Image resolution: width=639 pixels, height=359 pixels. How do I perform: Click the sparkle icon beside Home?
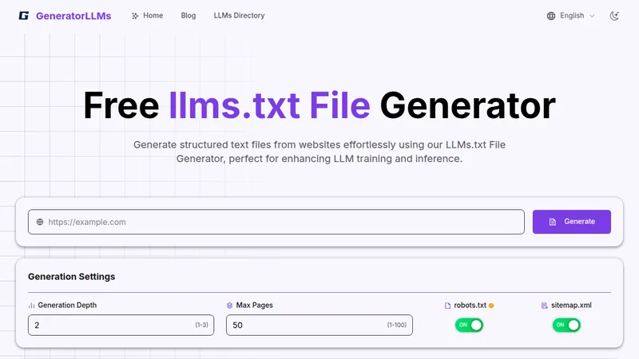135,16
